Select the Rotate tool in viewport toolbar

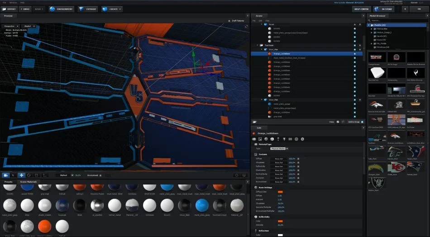(x=29, y=175)
